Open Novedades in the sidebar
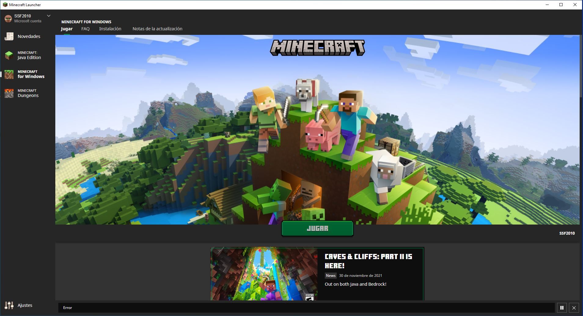The width and height of the screenshot is (583, 316). coord(29,36)
